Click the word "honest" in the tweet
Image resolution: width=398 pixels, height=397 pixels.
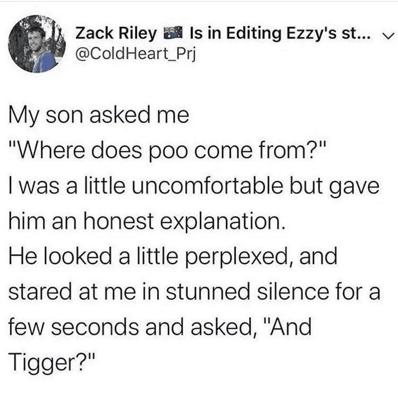pyautogui.click(x=119, y=221)
